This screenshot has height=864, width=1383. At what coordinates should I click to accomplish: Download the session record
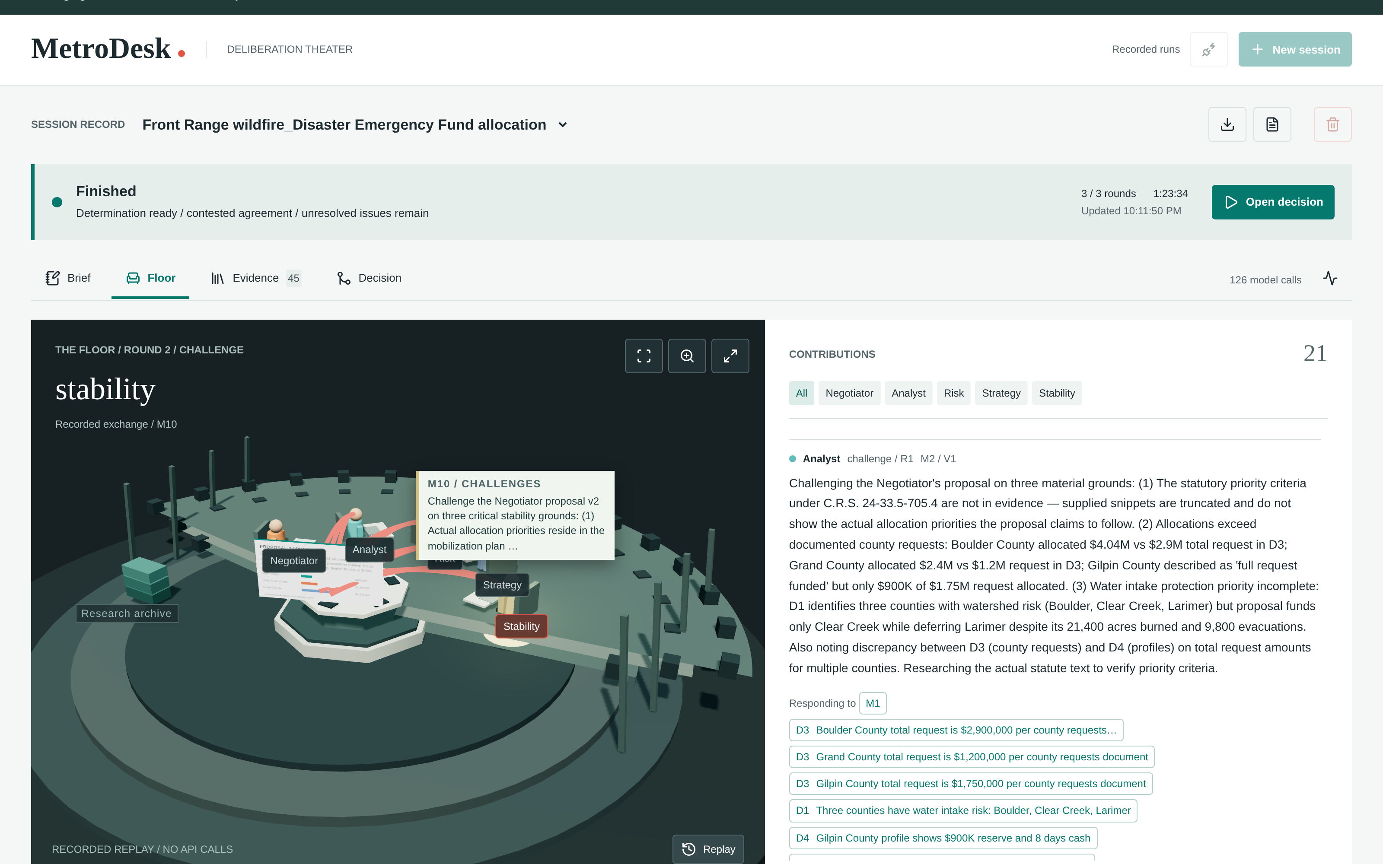(x=1227, y=124)
